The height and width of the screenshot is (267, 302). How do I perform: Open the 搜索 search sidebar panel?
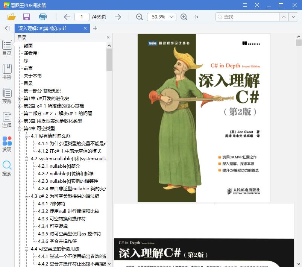[7, 168]
